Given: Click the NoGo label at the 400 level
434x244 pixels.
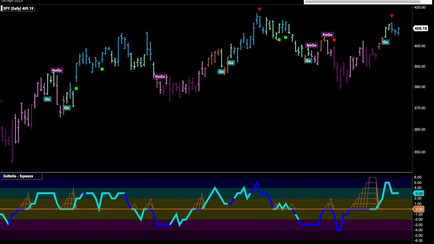Looking at the screenshot, I should pos(311,45).
